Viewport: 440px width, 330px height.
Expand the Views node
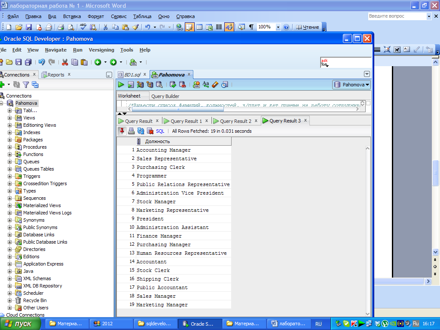(x=10, y=118)
